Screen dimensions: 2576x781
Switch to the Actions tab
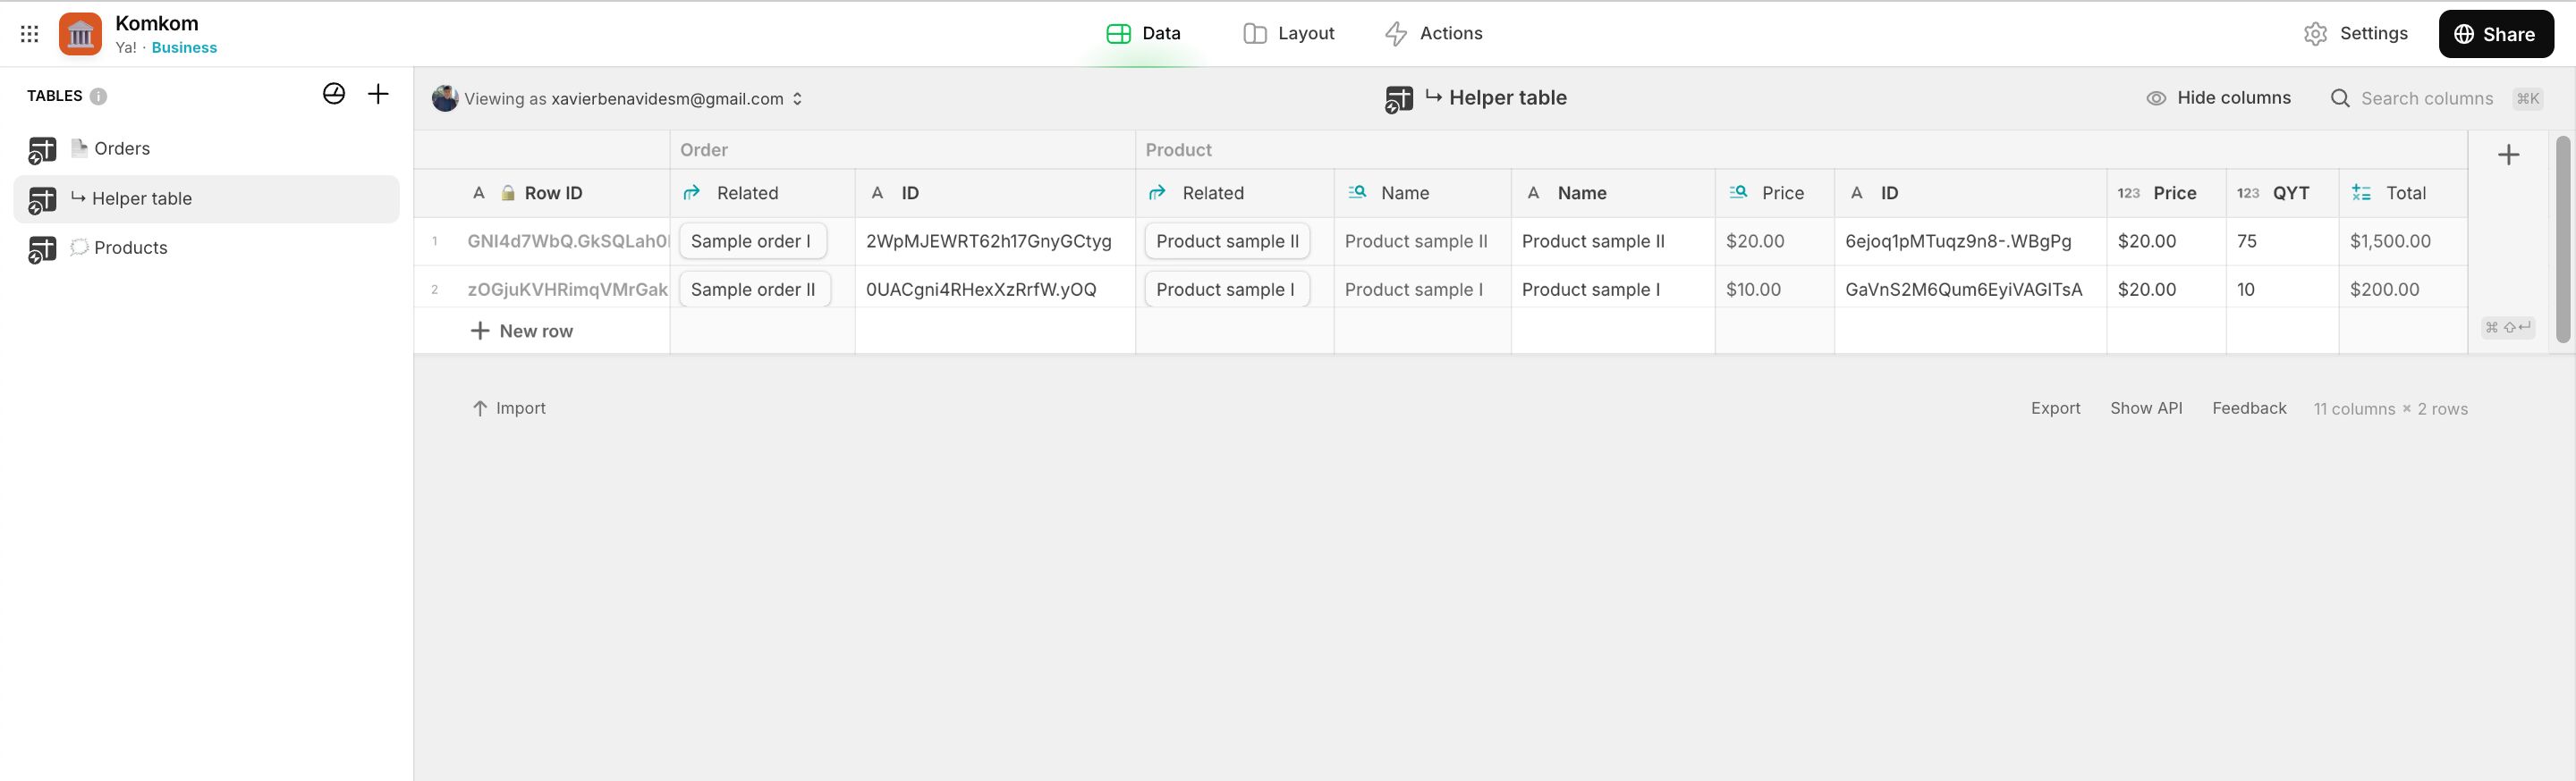(1433, 34)
